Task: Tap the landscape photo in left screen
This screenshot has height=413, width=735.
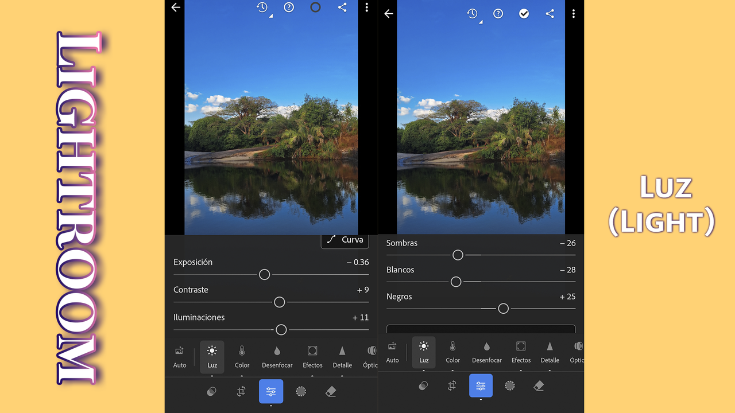Action: pyautogui.click(x=271, y=117)
